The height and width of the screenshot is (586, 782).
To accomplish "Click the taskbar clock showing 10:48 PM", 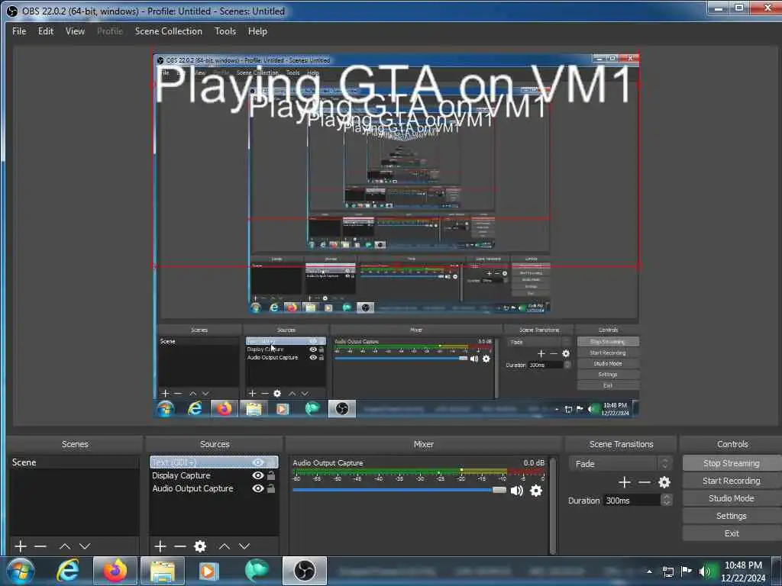I will [743, 572].
